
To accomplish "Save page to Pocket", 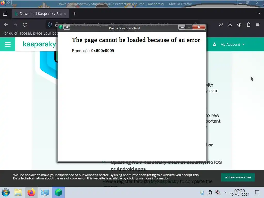I will (221, 25).
